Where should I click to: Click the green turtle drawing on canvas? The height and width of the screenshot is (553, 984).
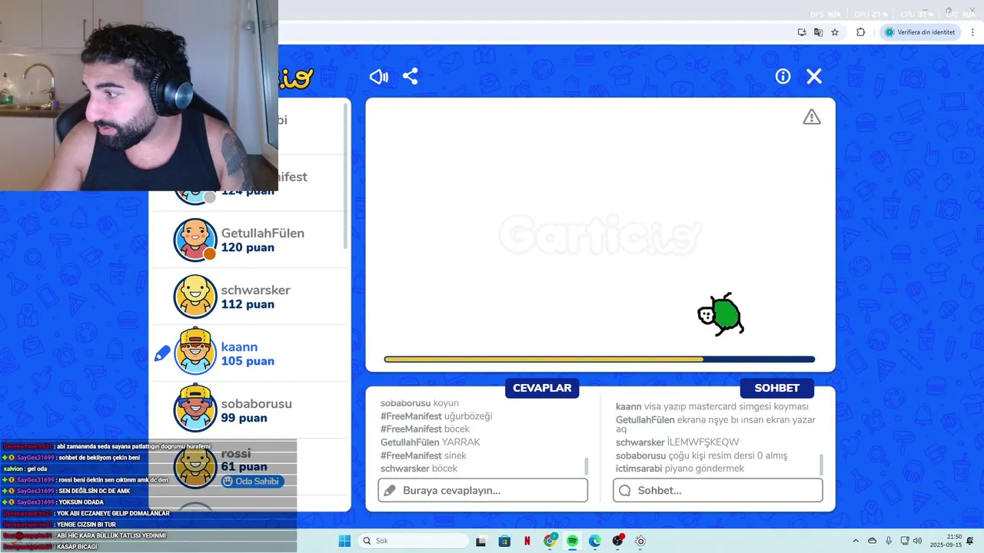point(721,314)
